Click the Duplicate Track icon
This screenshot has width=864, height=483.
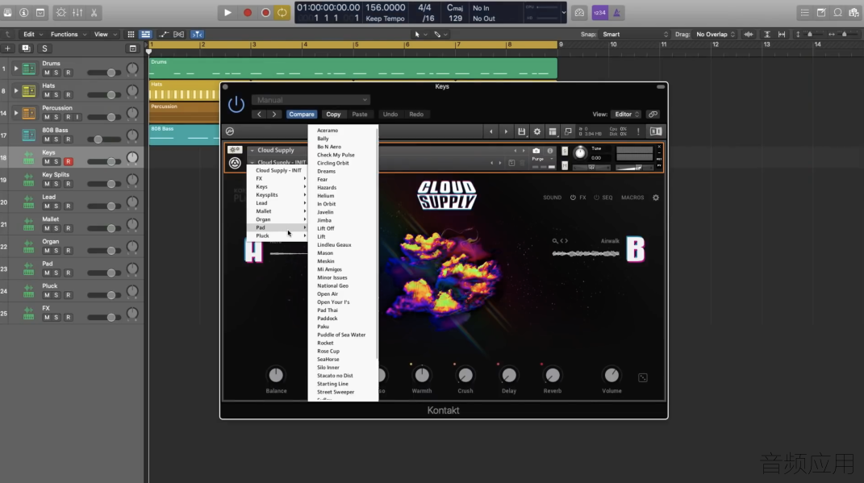click(25, 48)
